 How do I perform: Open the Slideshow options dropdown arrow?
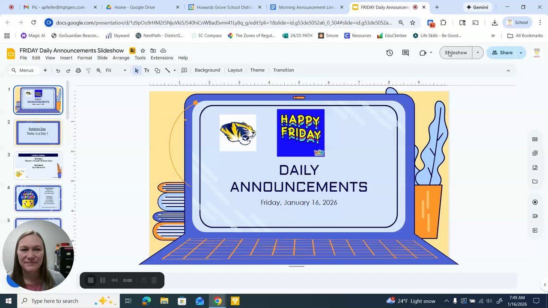[x=478, y=53]
